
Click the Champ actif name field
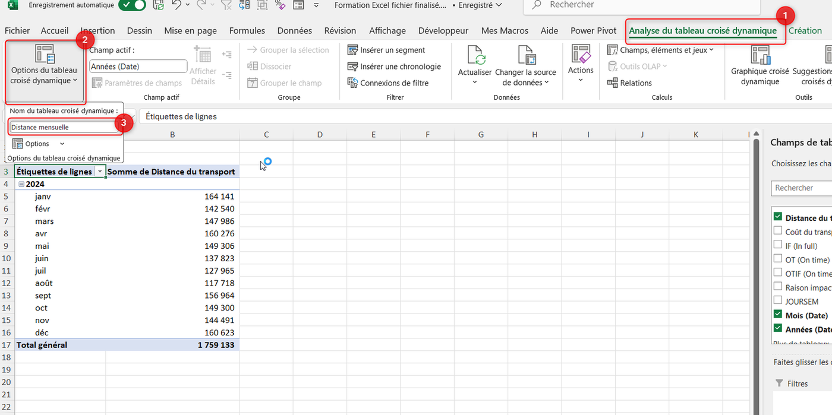(x=138, y=66)
